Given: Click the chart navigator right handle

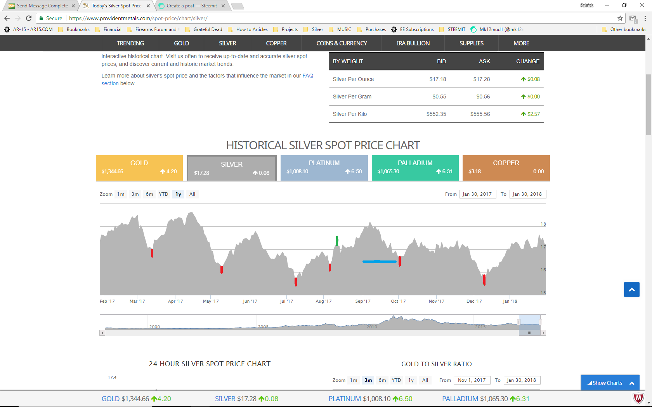Looking at the screenshot, I should (x=540, y=322).
